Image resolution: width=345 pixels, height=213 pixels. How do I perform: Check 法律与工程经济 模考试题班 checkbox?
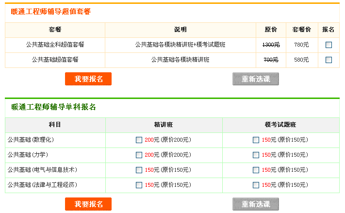click(x=256, y=185)
